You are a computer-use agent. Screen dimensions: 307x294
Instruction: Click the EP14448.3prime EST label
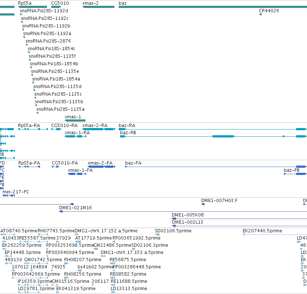[x=23, y=253]
